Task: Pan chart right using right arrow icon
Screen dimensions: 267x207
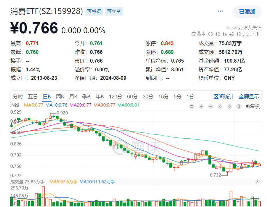Action: (x=229, y=106)
